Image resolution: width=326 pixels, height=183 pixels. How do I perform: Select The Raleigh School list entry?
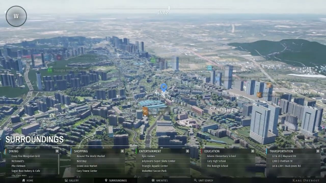point(218,166)
